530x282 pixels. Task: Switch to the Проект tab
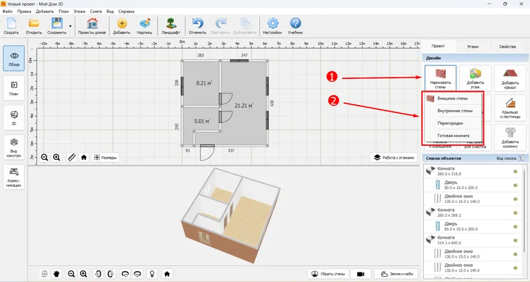(x=438, y=46)
